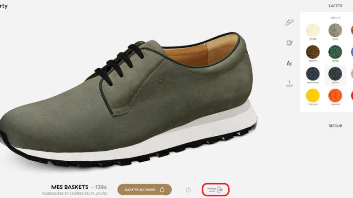The height and width of the screenshot is (198, 353).
Task: Open the AB text engraving tool
Action: click(289, 63)
